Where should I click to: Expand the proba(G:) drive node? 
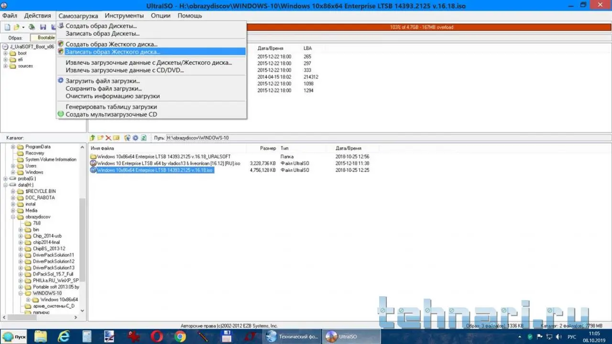6,178
